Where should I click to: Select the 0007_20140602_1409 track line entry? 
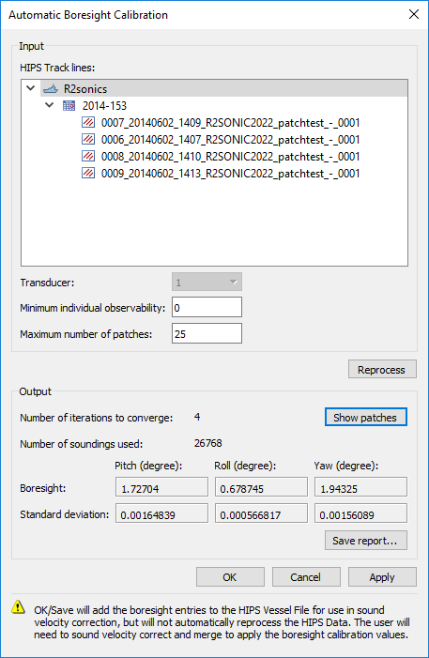230,123
